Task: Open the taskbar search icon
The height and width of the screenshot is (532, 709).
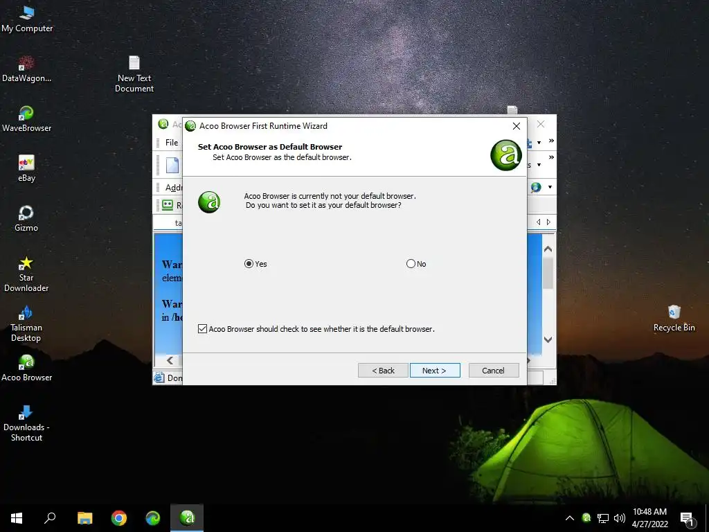Action: [x=50, y=518]
